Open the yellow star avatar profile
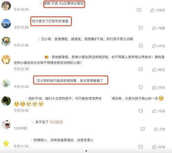This screenshot has height=153, width=172. 6,143
